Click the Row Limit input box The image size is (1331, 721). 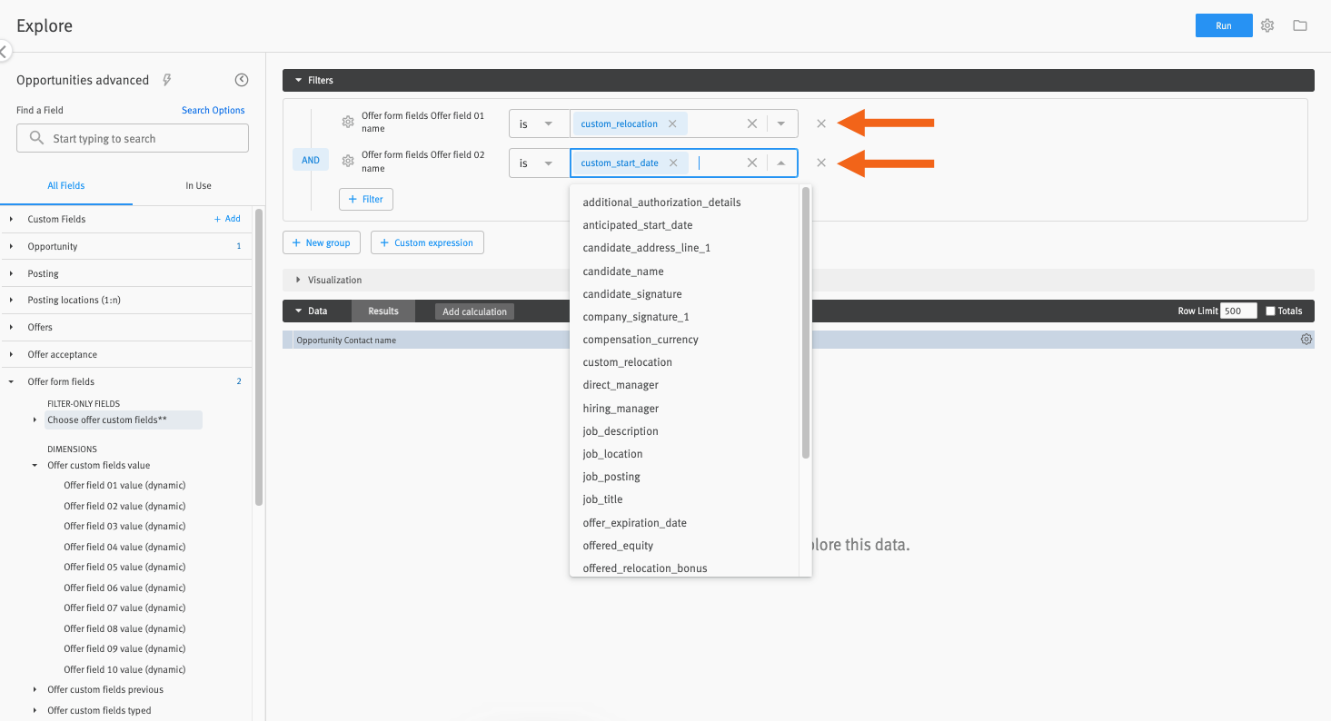click(x=1238, y=311)
